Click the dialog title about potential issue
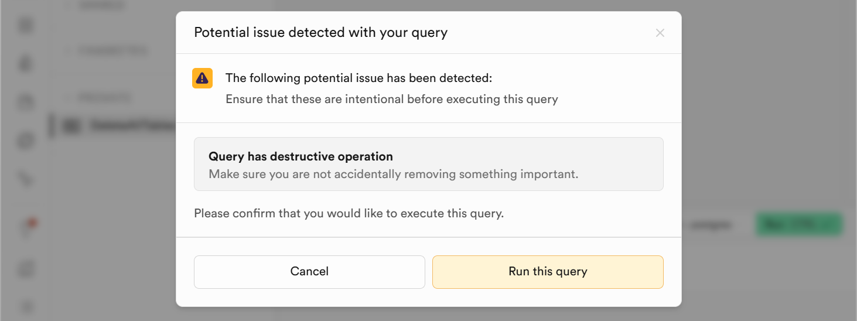The height and width of the screenshot is (321, 857). [320, 32]
